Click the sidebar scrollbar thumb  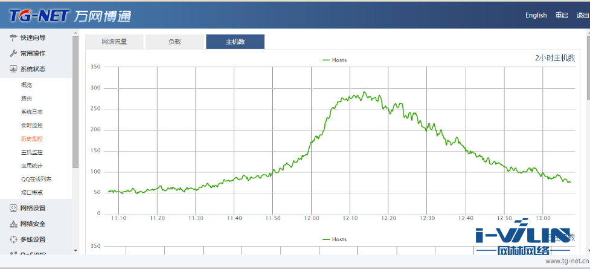click(75, 102)
